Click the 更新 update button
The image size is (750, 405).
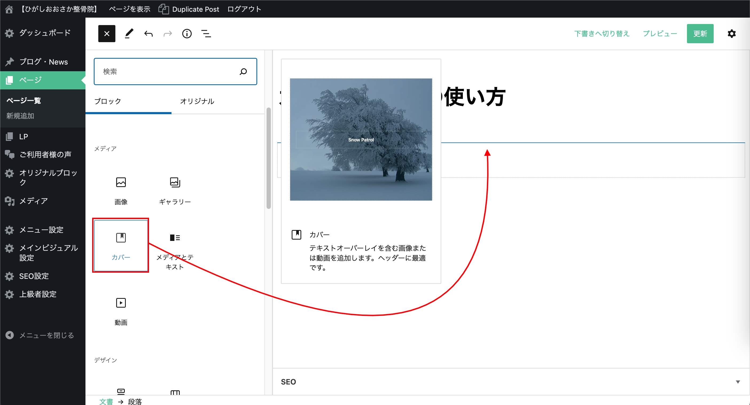[x=700, y=34]
